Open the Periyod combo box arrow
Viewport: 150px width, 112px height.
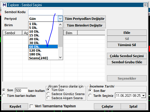pos(60,18)
